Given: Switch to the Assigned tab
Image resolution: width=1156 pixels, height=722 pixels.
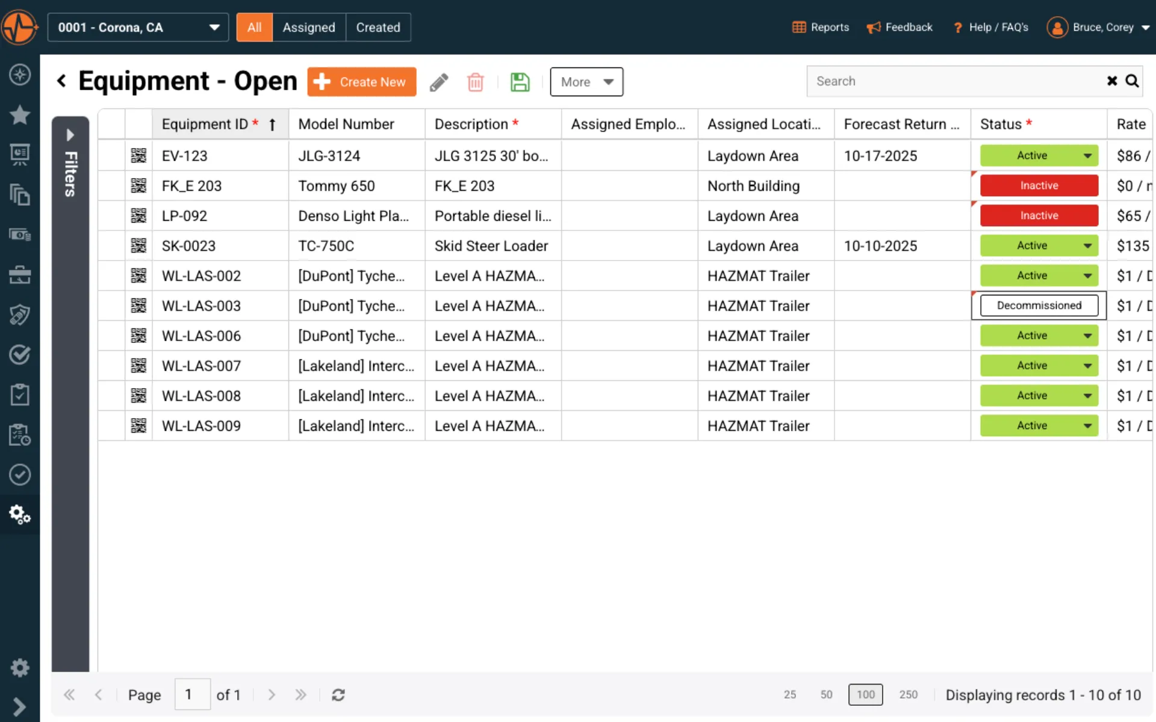Looking at the screenshot, I should pyautogui.click(x=309, y=28).
